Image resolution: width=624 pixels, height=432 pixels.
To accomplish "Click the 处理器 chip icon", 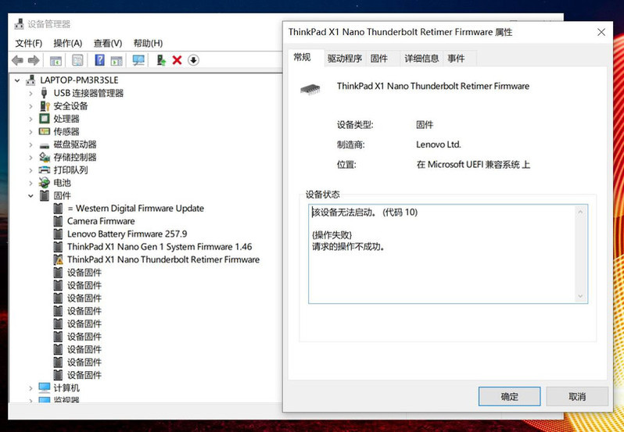I will 45,119.
